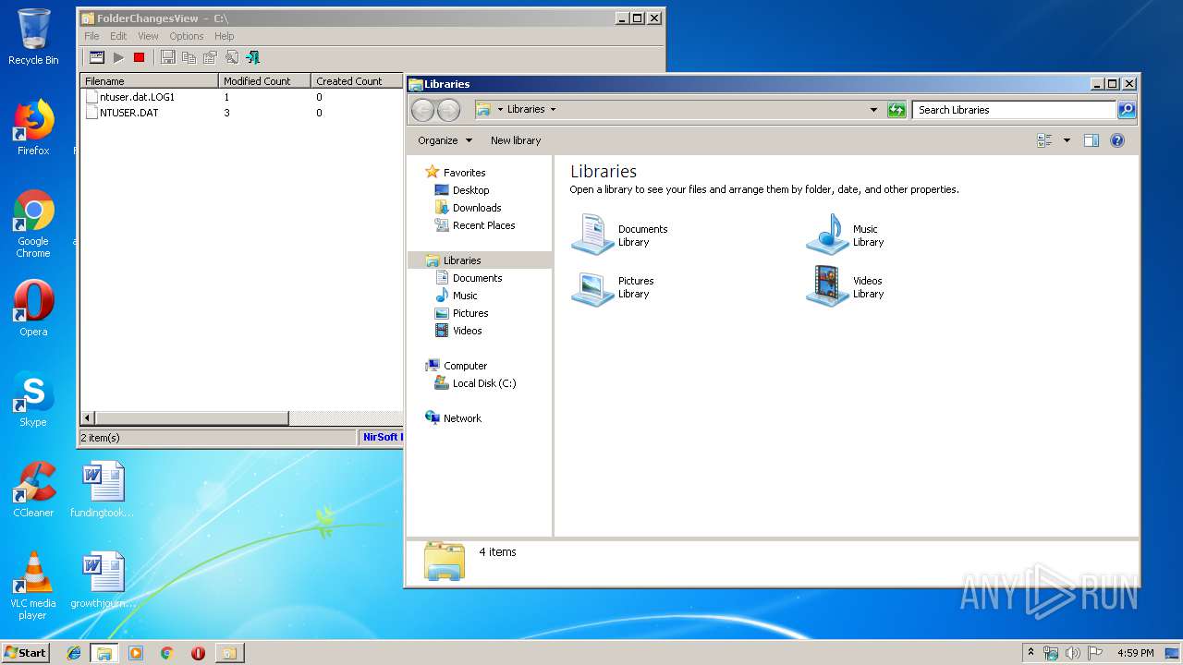Select the growthjourn Word document on desktop
This screenshot has height=665, width=1183.
(103, 580)
